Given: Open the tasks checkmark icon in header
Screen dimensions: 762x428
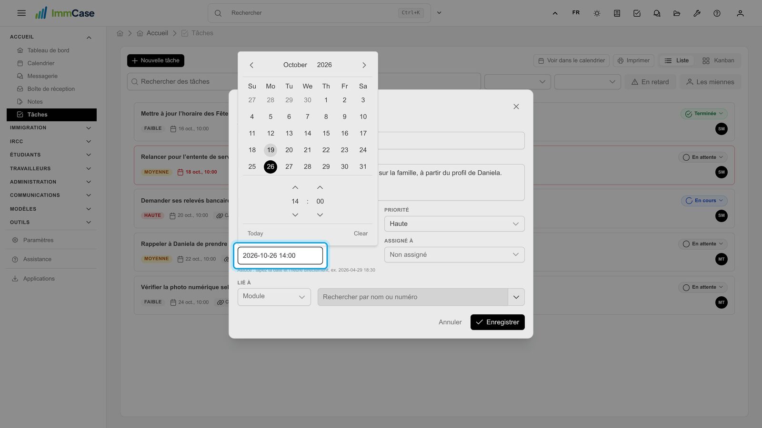Looking at the screenshot, I should pyautogui.click(x=637, y=13).
